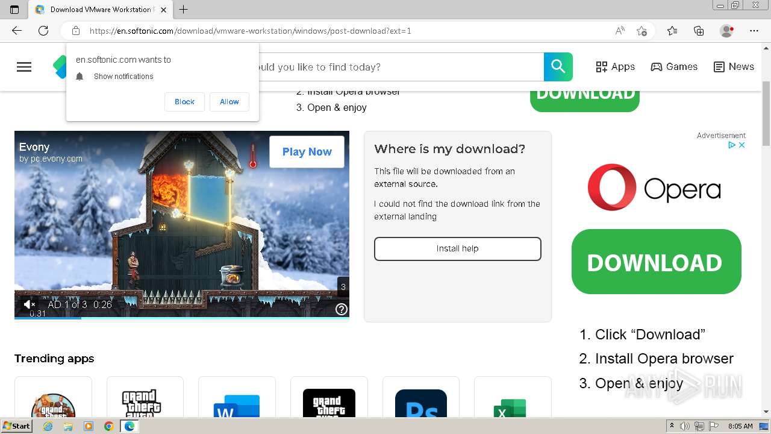Open the Games section
The height and width of the screenshot is (434, 771).
(674, 67)
